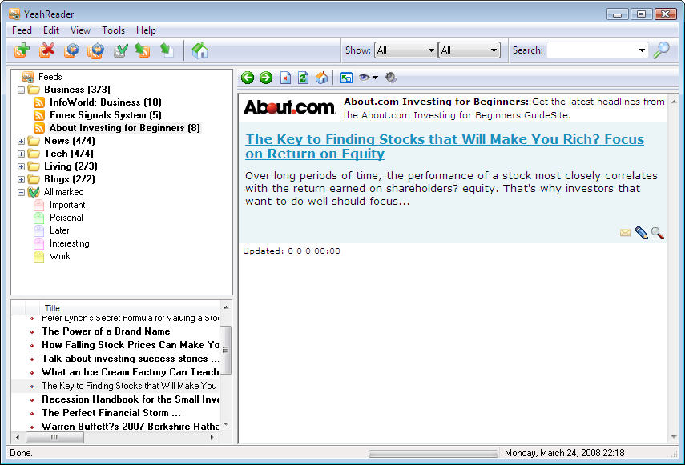Click the article list horizontal scrollbar thumb
685x465 pixels.
point(54,437)
